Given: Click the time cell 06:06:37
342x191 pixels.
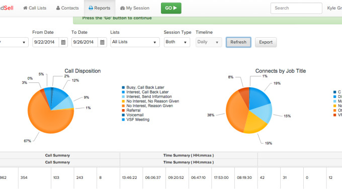Looking at the screenshot, I should coord(154,178).
